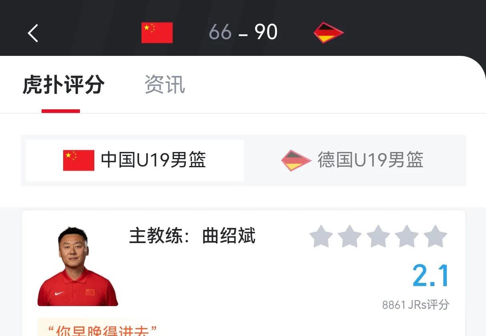
Task: Tap 8861 JRs评分 count label
Action: [x=416, y=305]
